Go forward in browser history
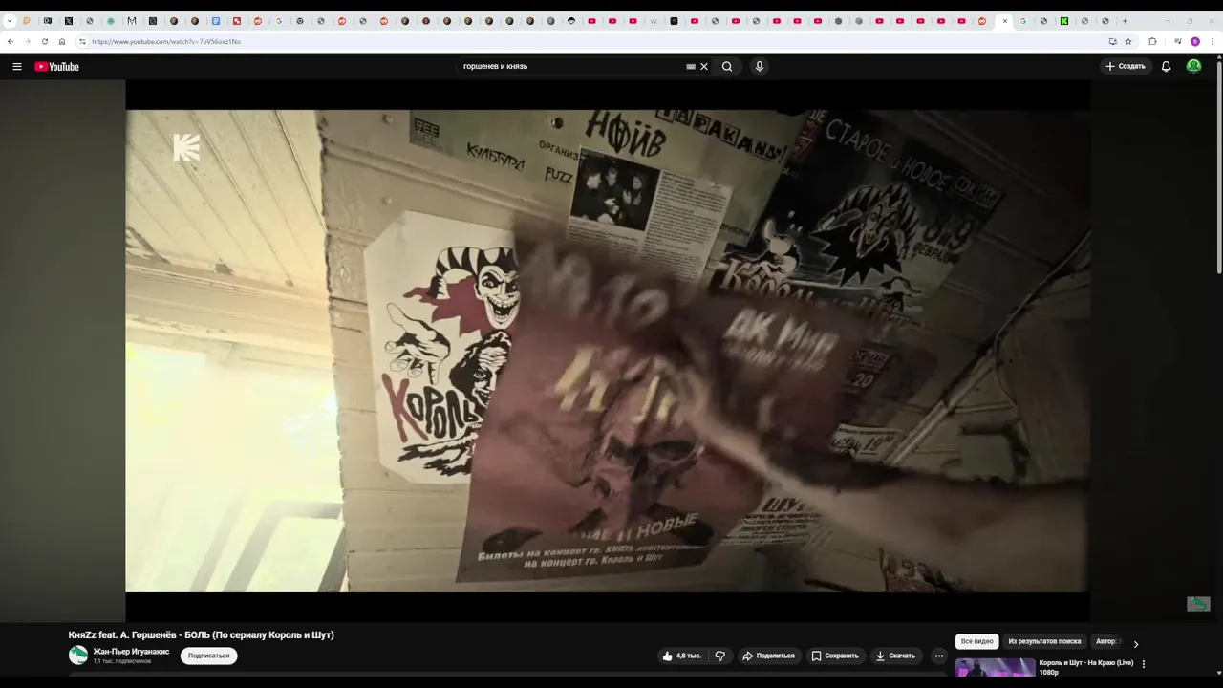 tap(27, 41)
